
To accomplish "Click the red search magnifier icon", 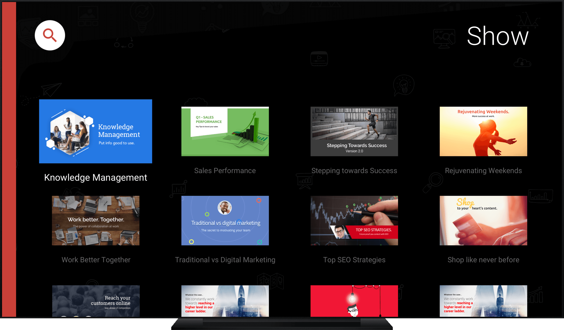I will (50, 35).
